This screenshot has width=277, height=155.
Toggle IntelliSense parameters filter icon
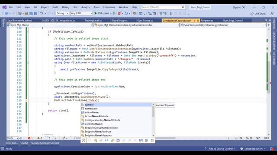pos(141,140)
